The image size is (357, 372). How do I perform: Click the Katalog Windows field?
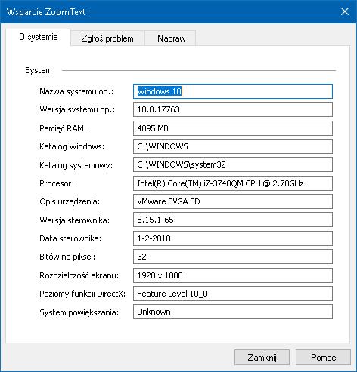pyautogui.click(x=233, y=146)
